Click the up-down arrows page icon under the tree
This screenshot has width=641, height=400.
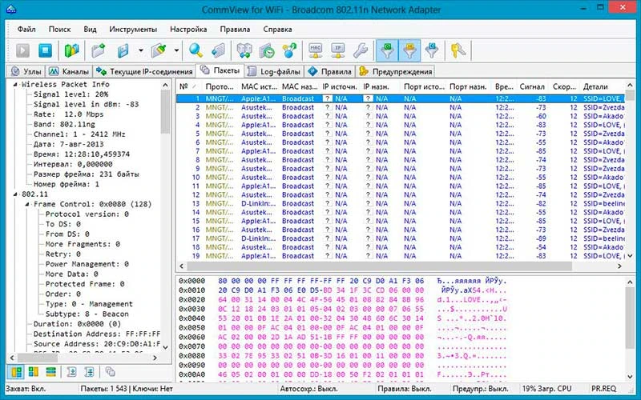[x=89, y=372]
